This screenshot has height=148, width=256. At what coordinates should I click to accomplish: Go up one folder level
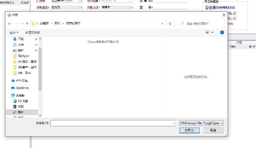pos(27,24)
